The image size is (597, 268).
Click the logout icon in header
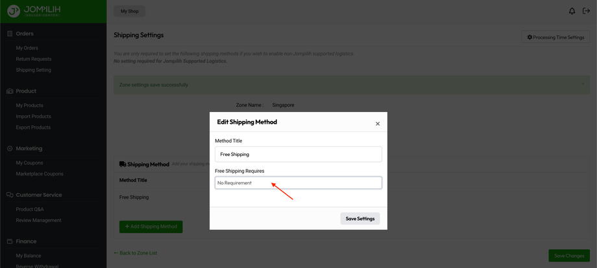tap(586, 11)
